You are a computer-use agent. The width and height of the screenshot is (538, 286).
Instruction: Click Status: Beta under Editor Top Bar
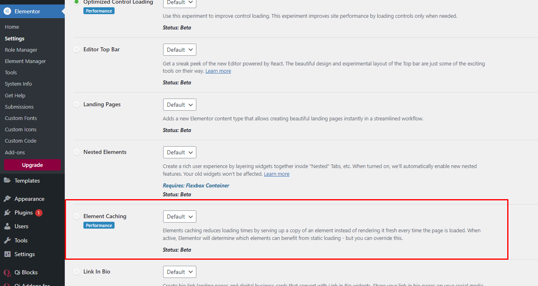click(177, 82)
